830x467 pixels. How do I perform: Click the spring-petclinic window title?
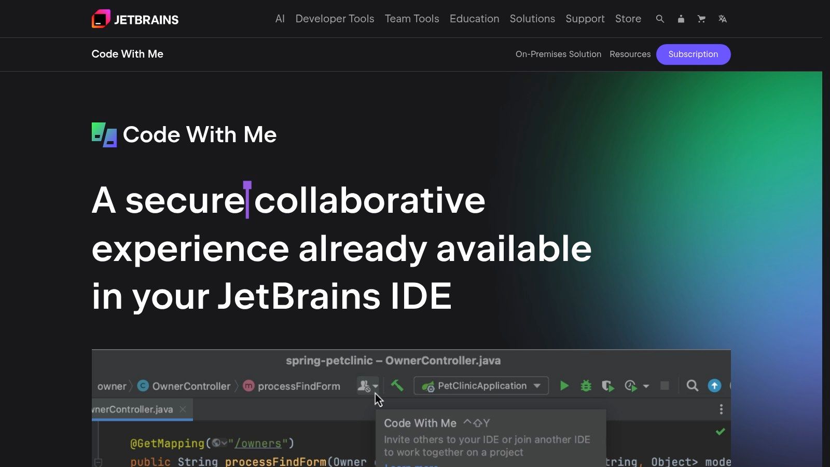coord(393,361)
